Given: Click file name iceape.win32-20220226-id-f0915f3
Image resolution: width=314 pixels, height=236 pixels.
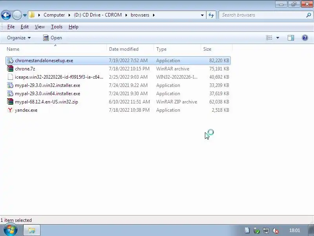Looking at the screenshot, I should [x=59, y=77].
